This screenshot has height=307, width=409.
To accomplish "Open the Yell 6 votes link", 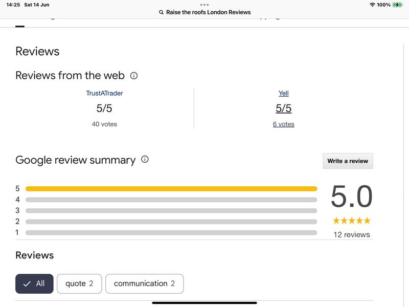I will (x=283, y=124).
